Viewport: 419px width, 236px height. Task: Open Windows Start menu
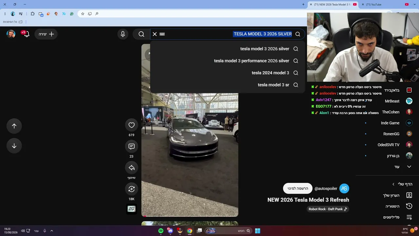(x=258, y=231)
